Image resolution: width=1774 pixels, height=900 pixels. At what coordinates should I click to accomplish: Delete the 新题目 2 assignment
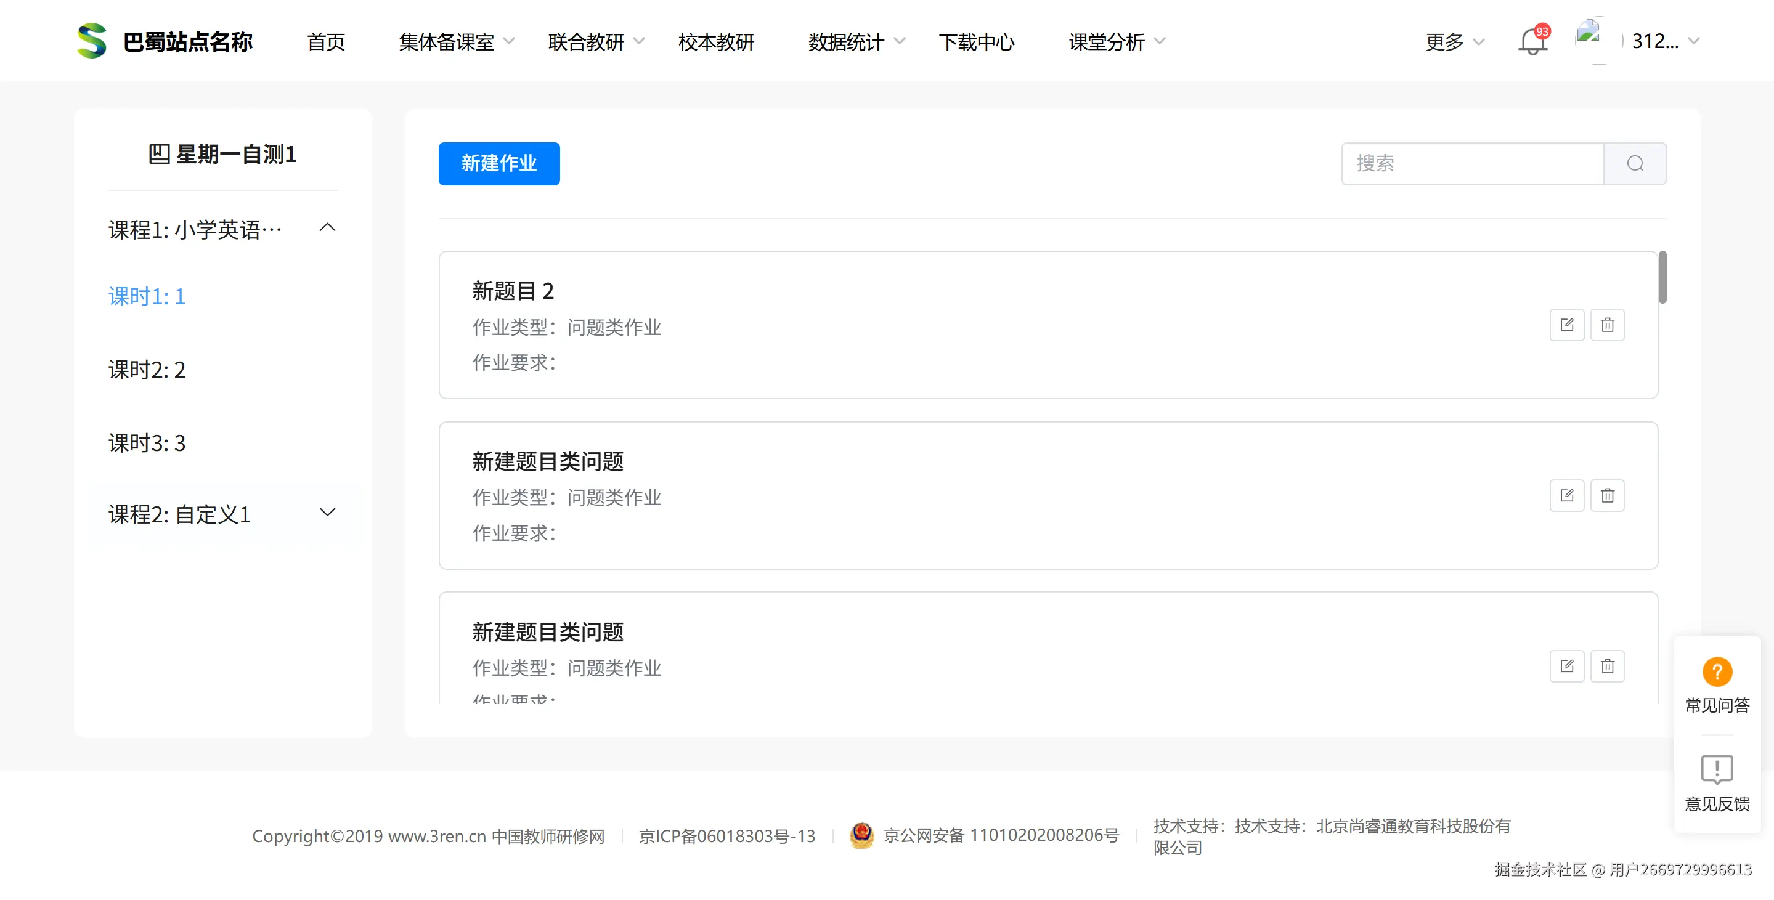pyautogui.click(x=1608, y=325)
